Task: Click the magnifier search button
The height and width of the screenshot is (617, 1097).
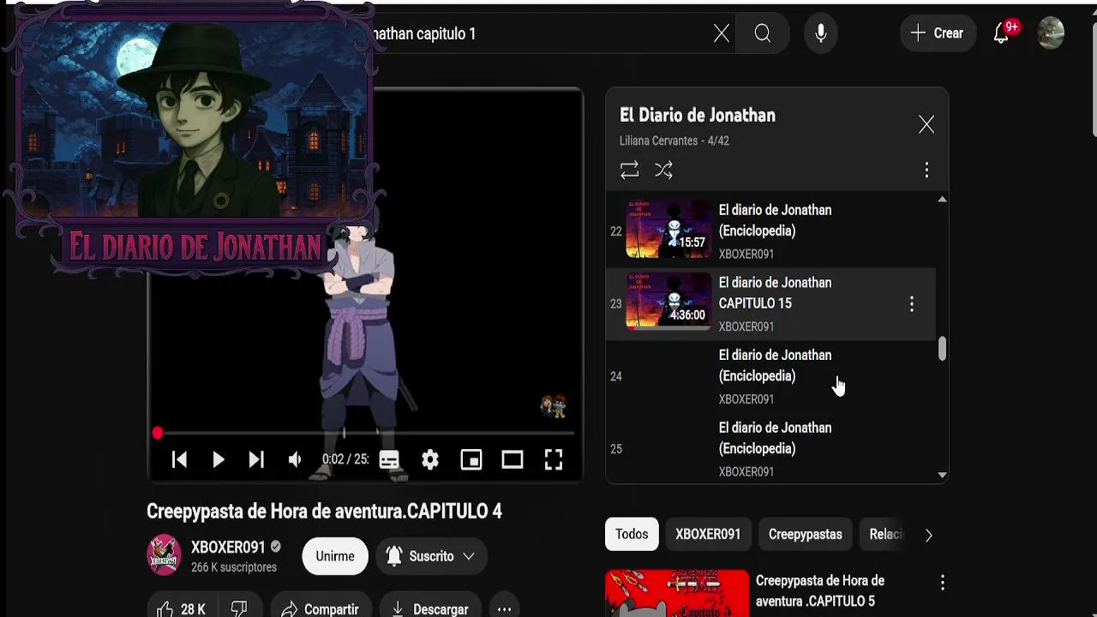Action: tap(763, 33)
